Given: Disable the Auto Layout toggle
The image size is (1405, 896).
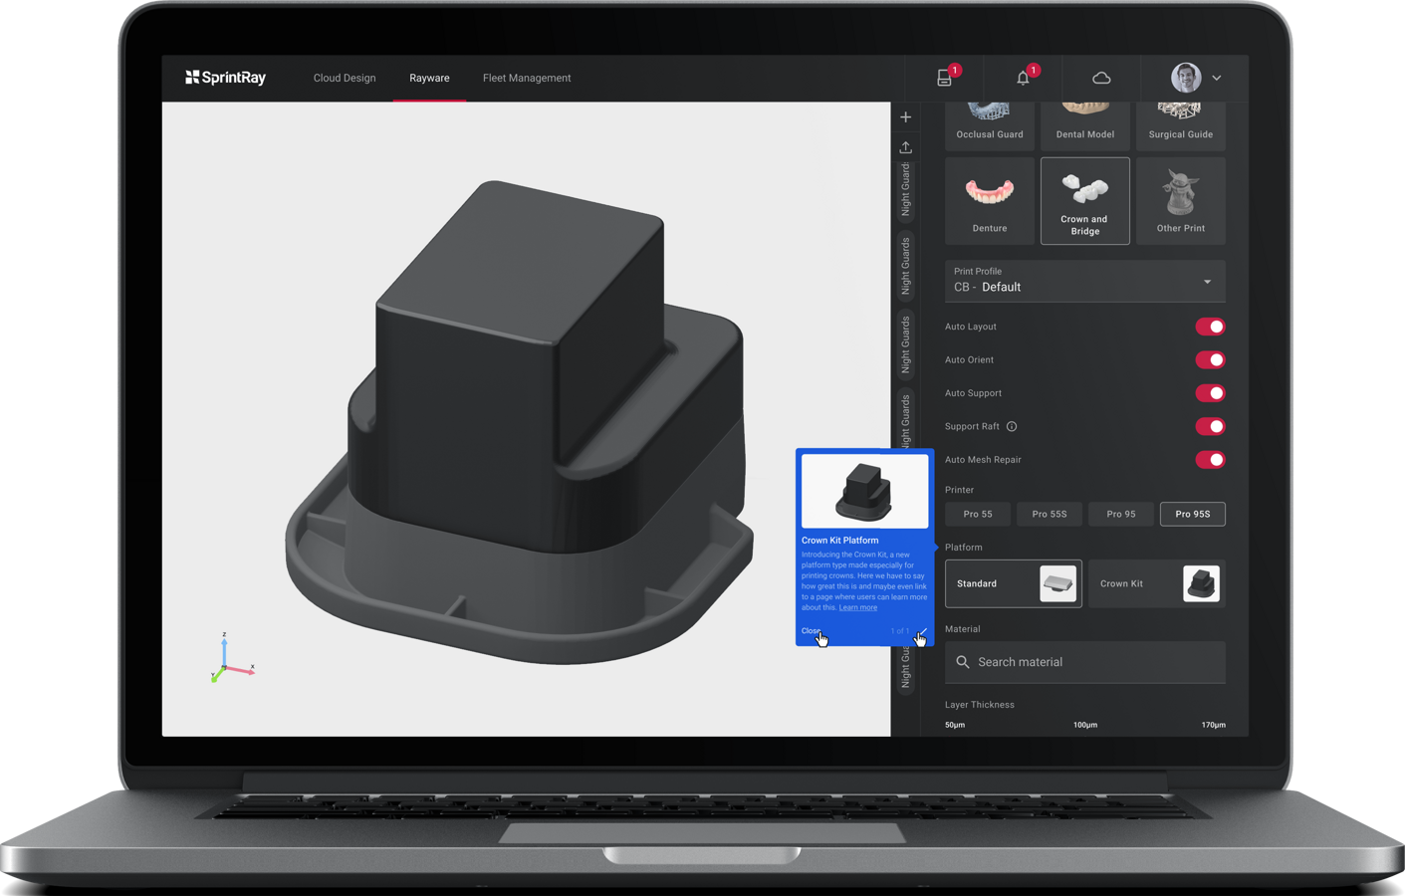Looking at the screenshot, I should (1210, 327).
